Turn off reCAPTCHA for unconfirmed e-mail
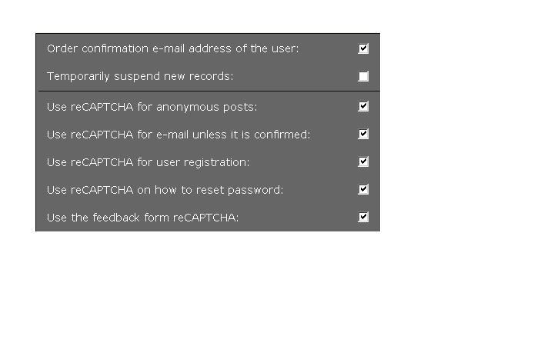Viewport: 554px width, 346px height. (363, 134)
